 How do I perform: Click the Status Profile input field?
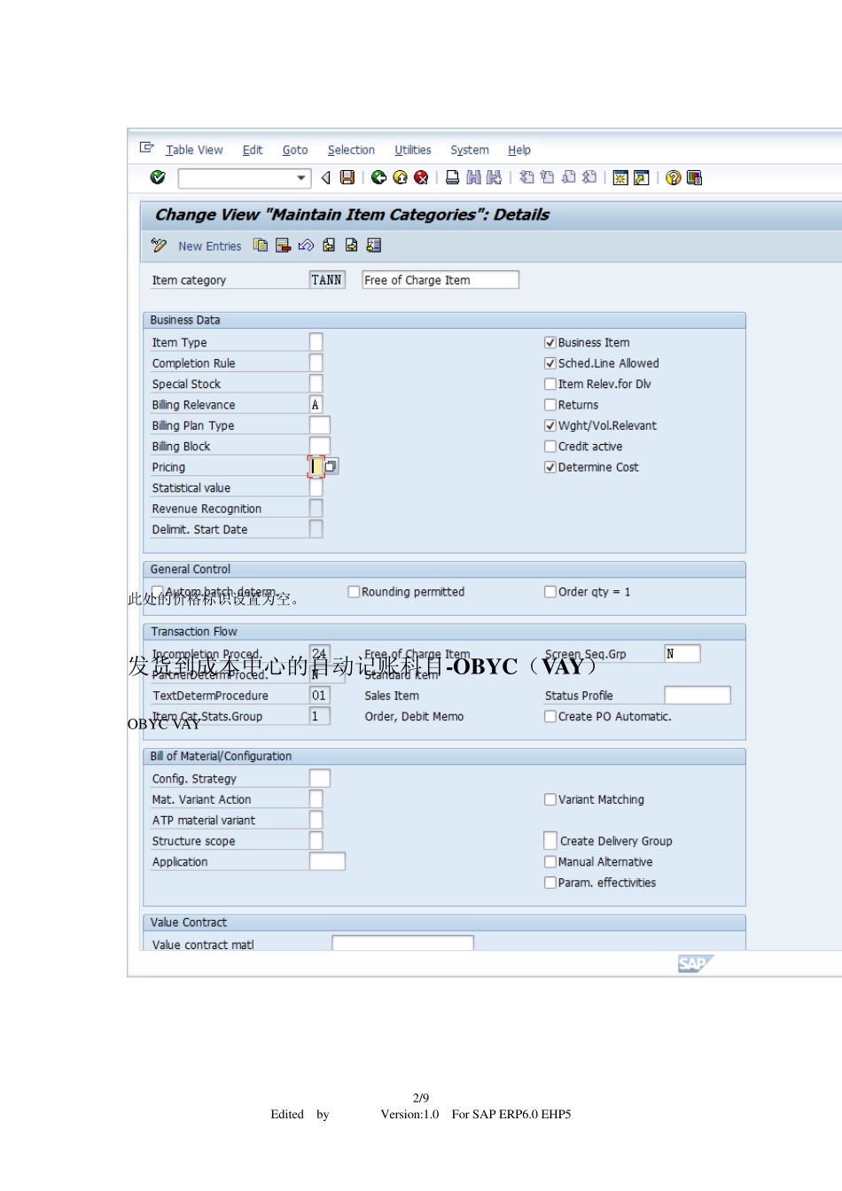pos(698,695)
